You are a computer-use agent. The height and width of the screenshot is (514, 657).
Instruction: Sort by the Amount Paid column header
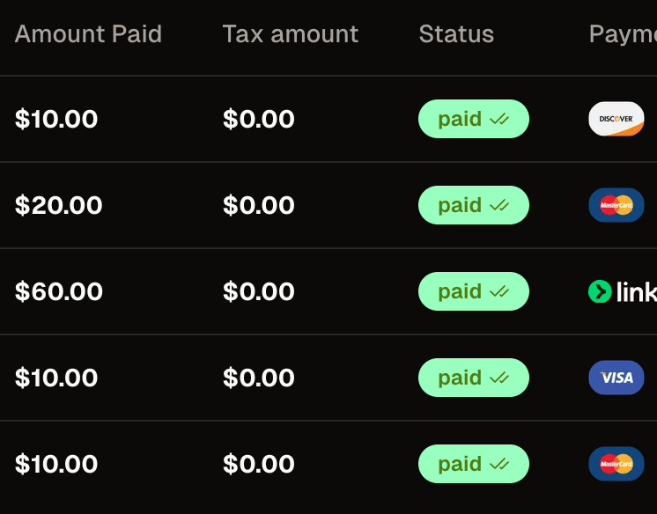(88, 34)
